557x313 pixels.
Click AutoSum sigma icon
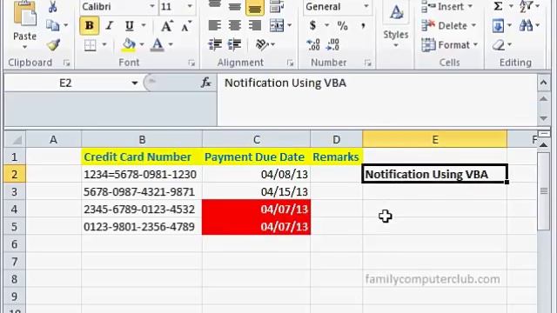498,6
